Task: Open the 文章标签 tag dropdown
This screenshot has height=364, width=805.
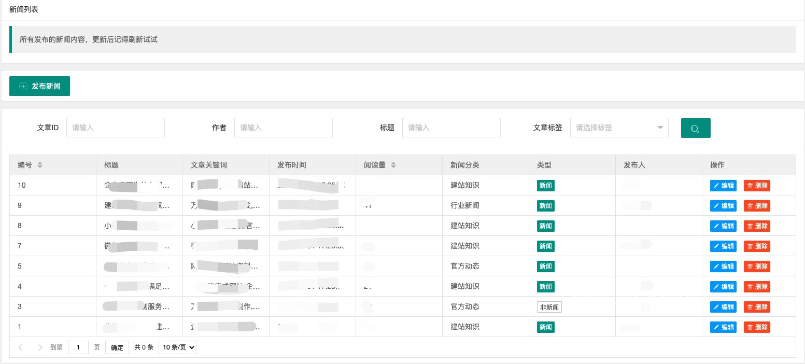Action: pos(619,128)
